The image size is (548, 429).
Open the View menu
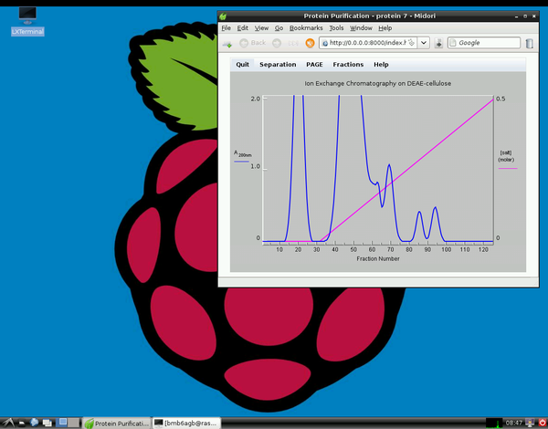(x=261, y=28)
